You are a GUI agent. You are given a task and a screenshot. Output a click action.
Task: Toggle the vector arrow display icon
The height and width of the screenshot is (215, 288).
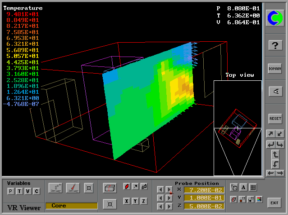tap(135, 187)
